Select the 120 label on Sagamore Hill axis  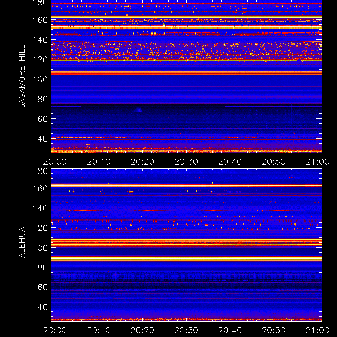coord(40,59)
